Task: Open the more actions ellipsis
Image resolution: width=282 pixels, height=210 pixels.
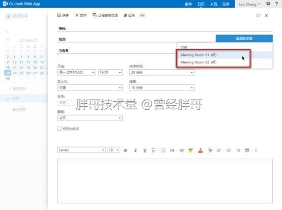Action: (x=142, y=15)
